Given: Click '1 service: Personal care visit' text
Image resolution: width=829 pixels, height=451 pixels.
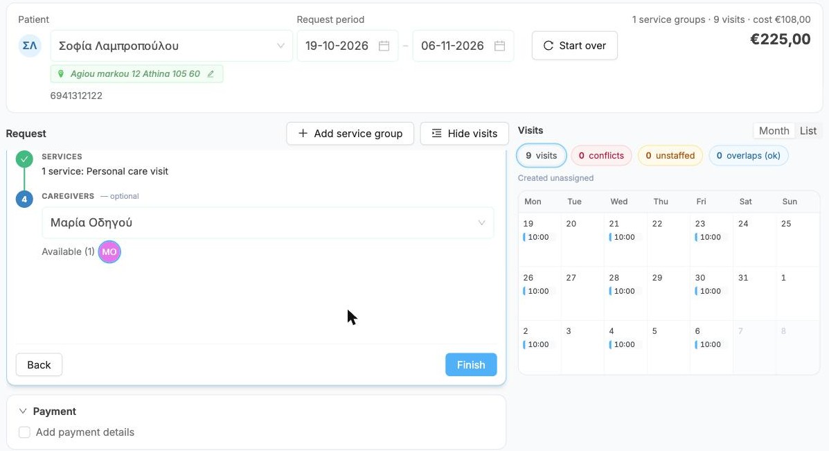Looking at the screenshot, I should tap(105, 171).
